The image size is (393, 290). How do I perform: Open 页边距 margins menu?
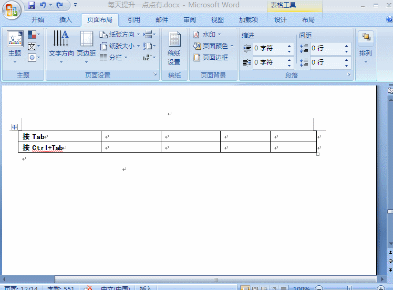click(x=86, y=47)
